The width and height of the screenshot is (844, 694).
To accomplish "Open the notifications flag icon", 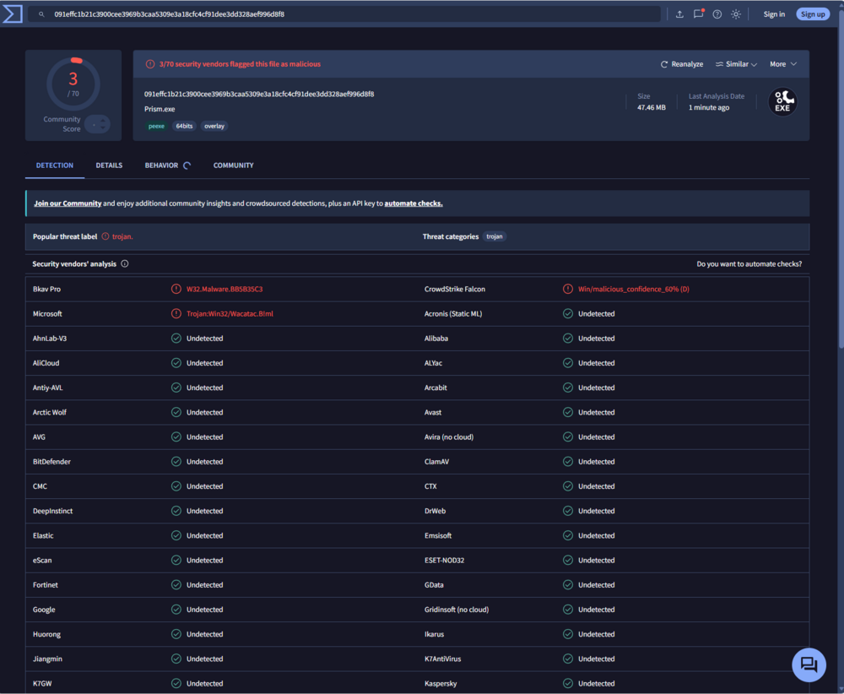I will [x=699, y=14].
